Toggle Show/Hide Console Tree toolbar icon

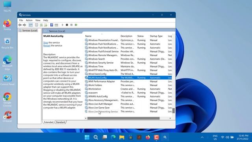tap(31, 25)
